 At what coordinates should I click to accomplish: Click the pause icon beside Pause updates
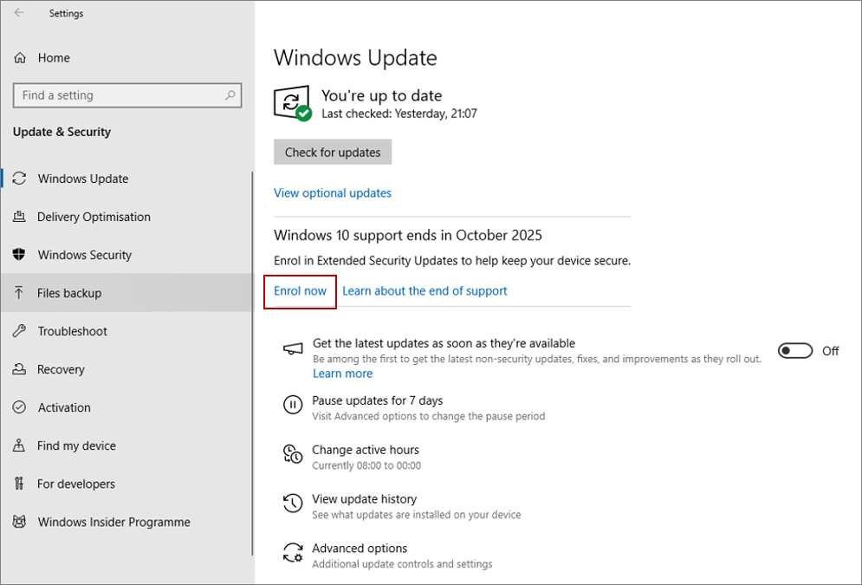click(293, 406)
